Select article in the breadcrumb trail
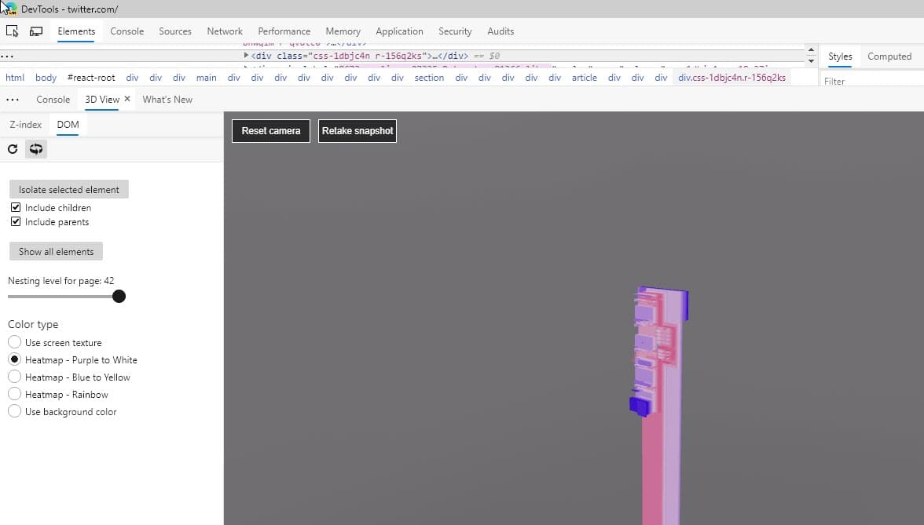 (x=584, y=78)
